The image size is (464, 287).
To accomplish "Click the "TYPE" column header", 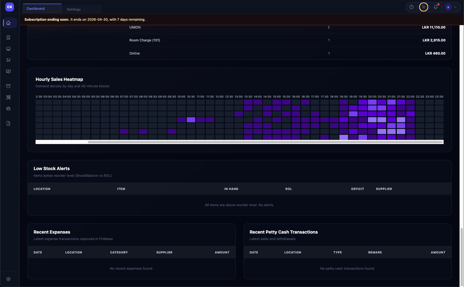I will [x=337, y=253].
